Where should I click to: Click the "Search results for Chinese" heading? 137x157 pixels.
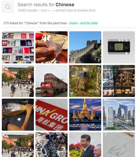[x=46, y=5]
